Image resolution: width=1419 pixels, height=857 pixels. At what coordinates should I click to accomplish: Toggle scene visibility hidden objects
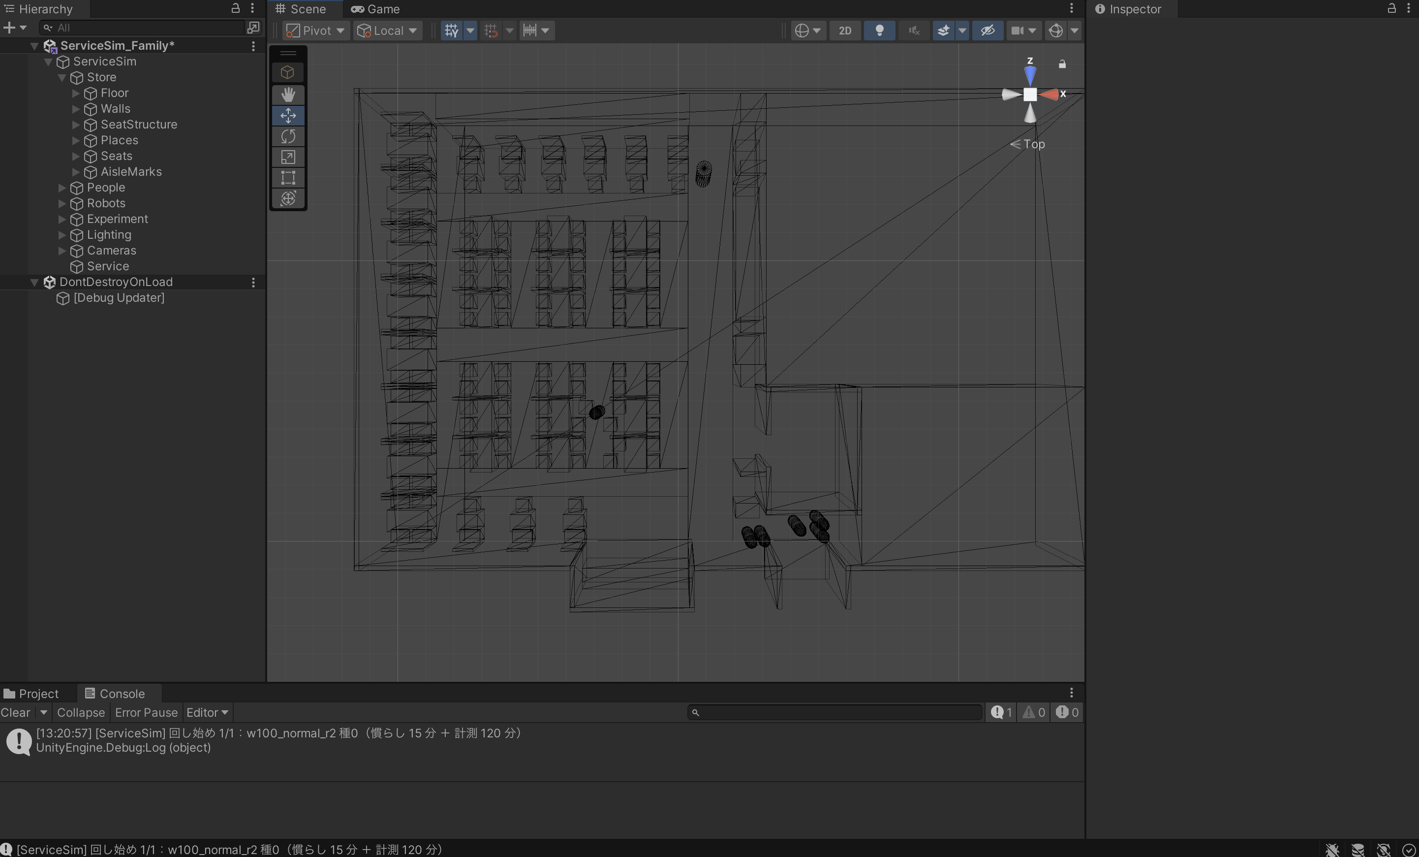(x=987, y=31)
